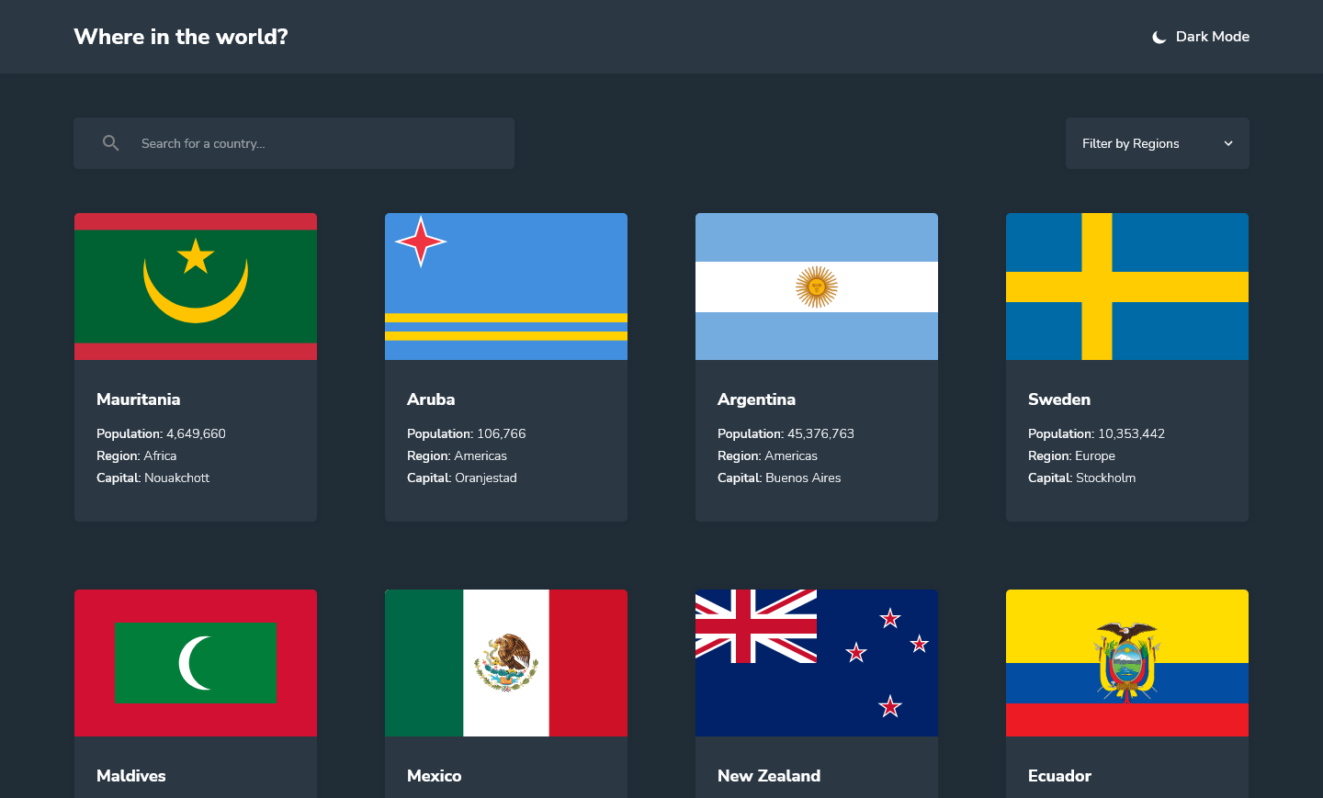Select the Maldives flag image
Image resolution: width=1323 pixels, height=798 pixels.
tap(196, 663)
